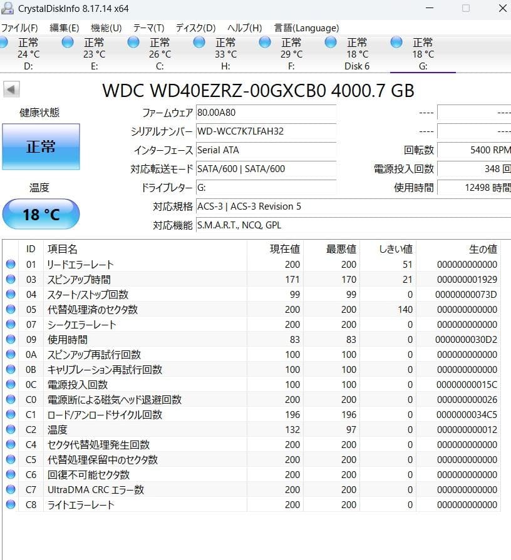The width and height of the screenshot is (511, 560).
Task: Click the power on hours value 12498
Action: (x=474, y=188)
